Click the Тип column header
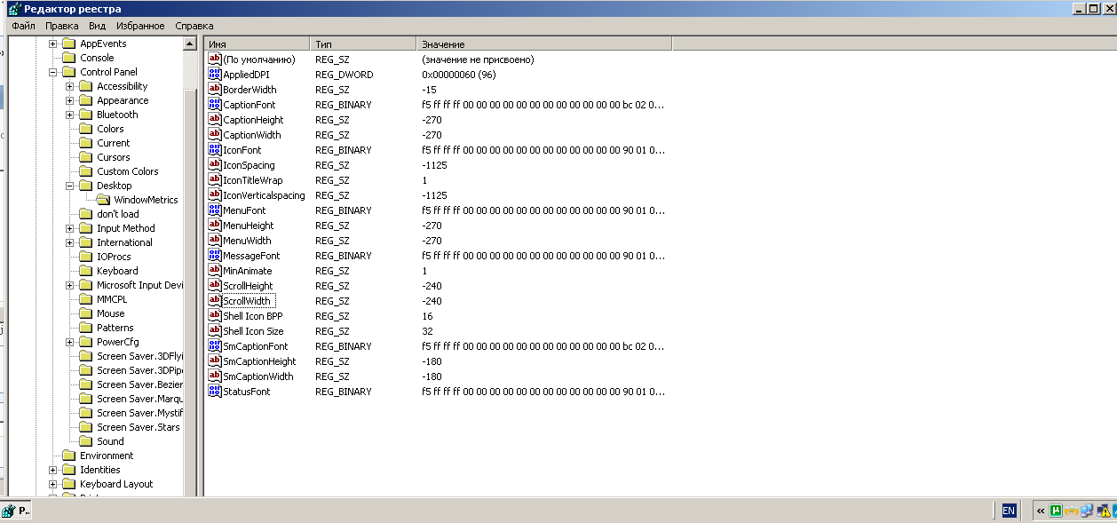This screenshot has width=1117, height=523. tap(361, 44)
